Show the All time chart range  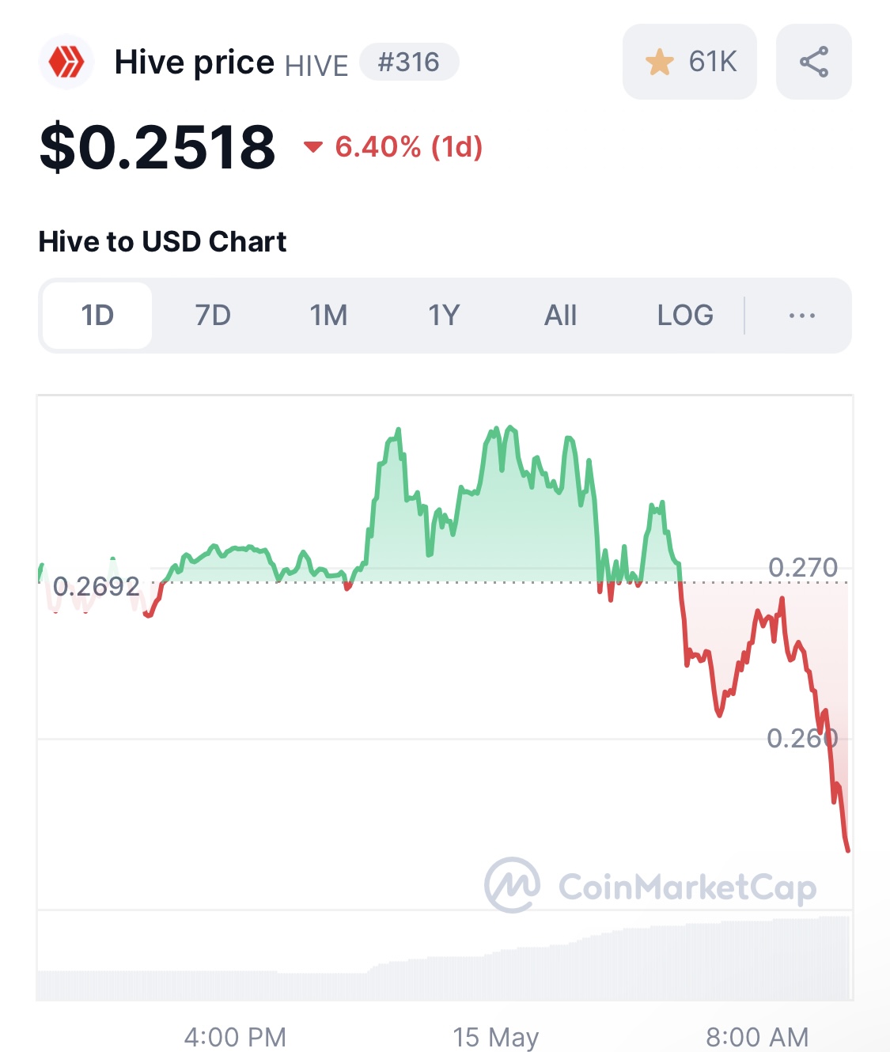click(560, 316)
